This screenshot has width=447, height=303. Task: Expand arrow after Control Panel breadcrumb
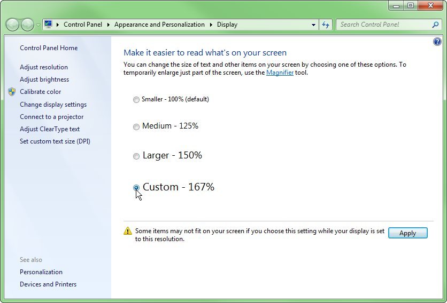click(109, 25)
